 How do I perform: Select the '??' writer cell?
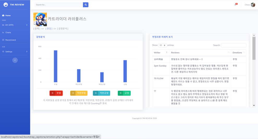tap(161, 97)
